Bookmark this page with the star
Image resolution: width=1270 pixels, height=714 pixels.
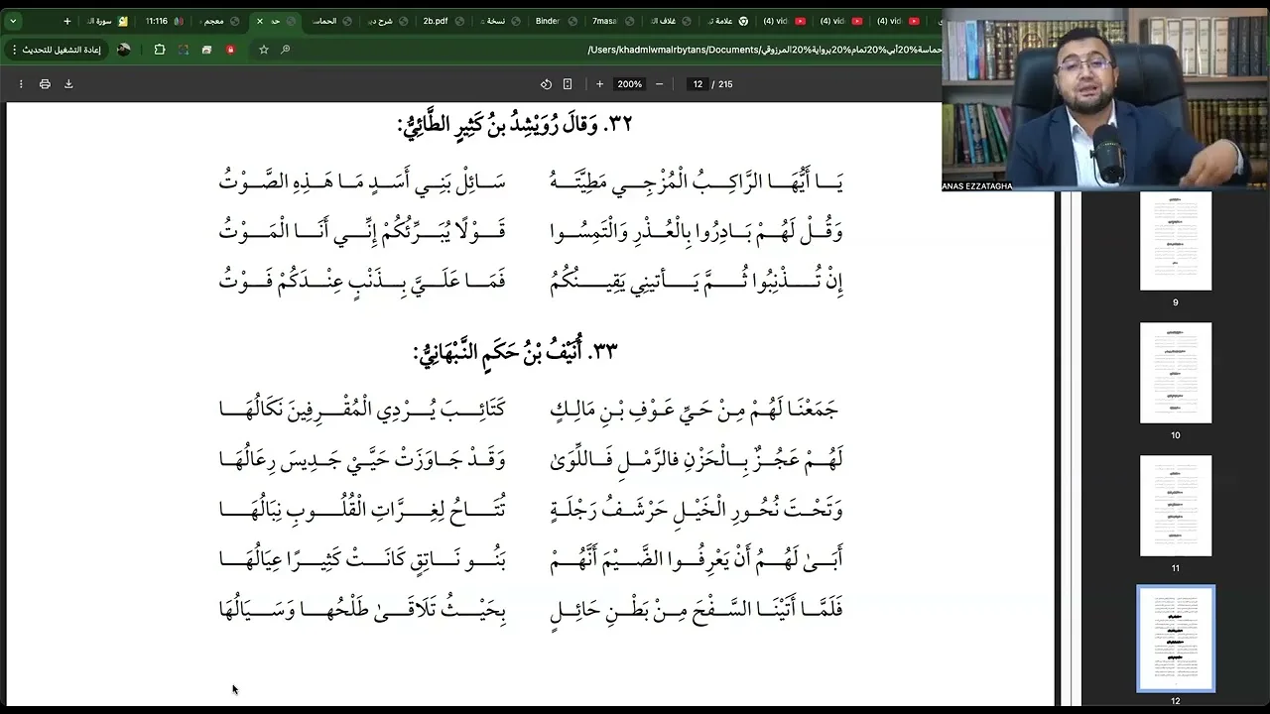click(x=264, y=50)
